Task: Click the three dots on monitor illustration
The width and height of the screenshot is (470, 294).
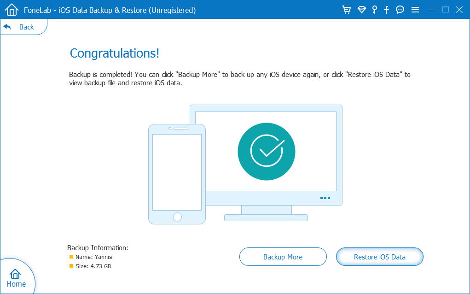Action: pyautogui.click(x=325, y=198)
